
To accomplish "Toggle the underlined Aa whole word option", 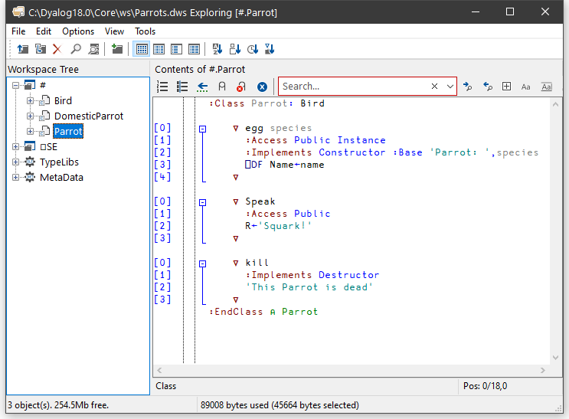I will click(546, 87).
